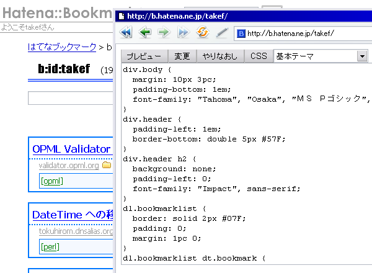The height and width of the screenshot is (273, 372).
Task: Click the 'padding-bottom: 1em;' line
Action: point(182,90)
